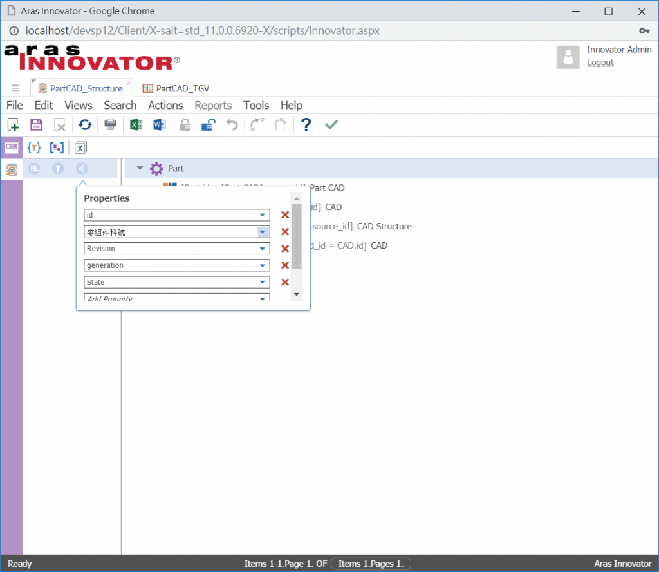Open the Tools menu

coord(256,105)
